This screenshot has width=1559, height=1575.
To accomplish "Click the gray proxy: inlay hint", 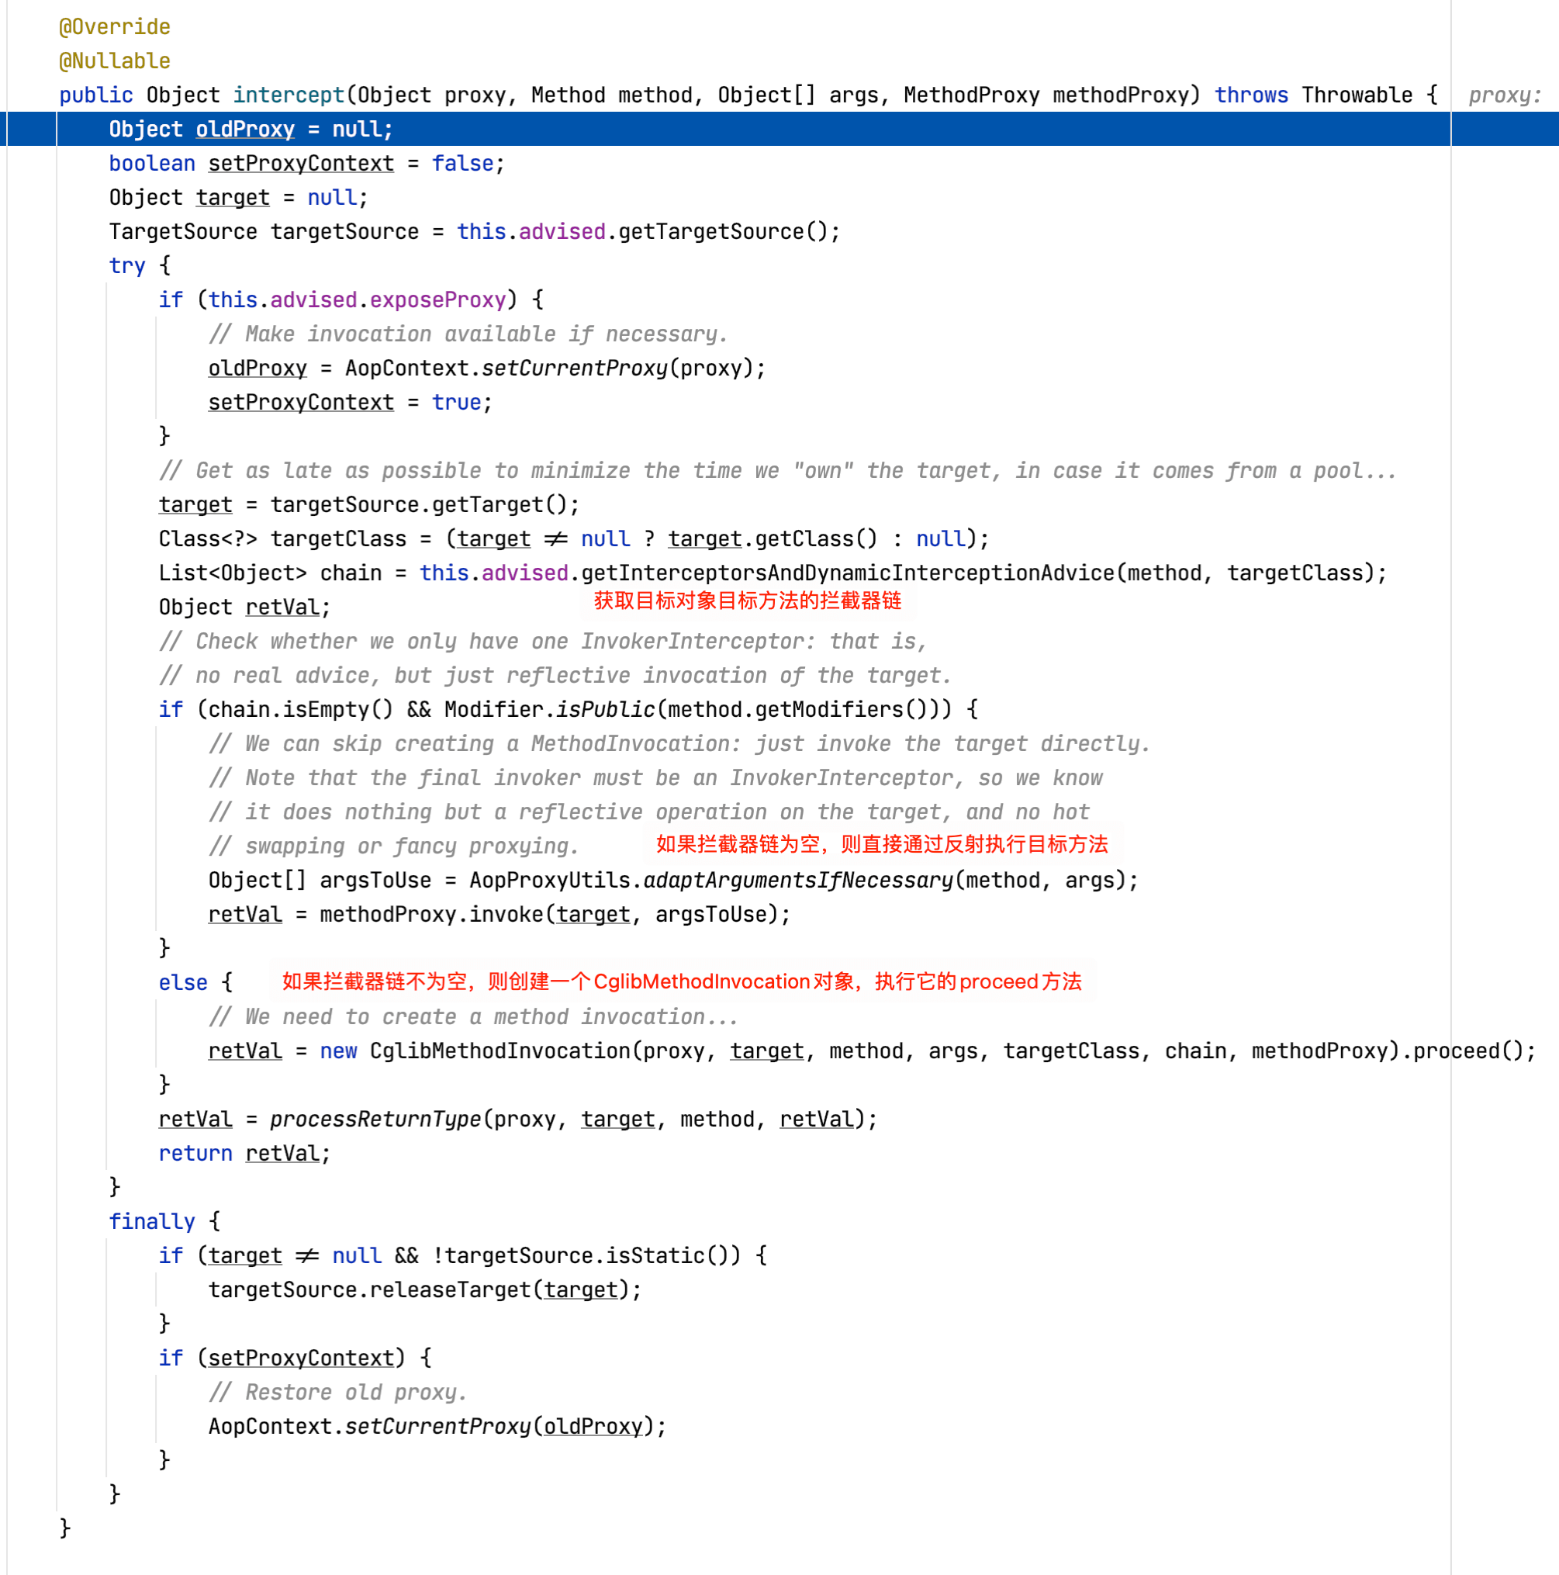I will click(x=1505, y=95).
